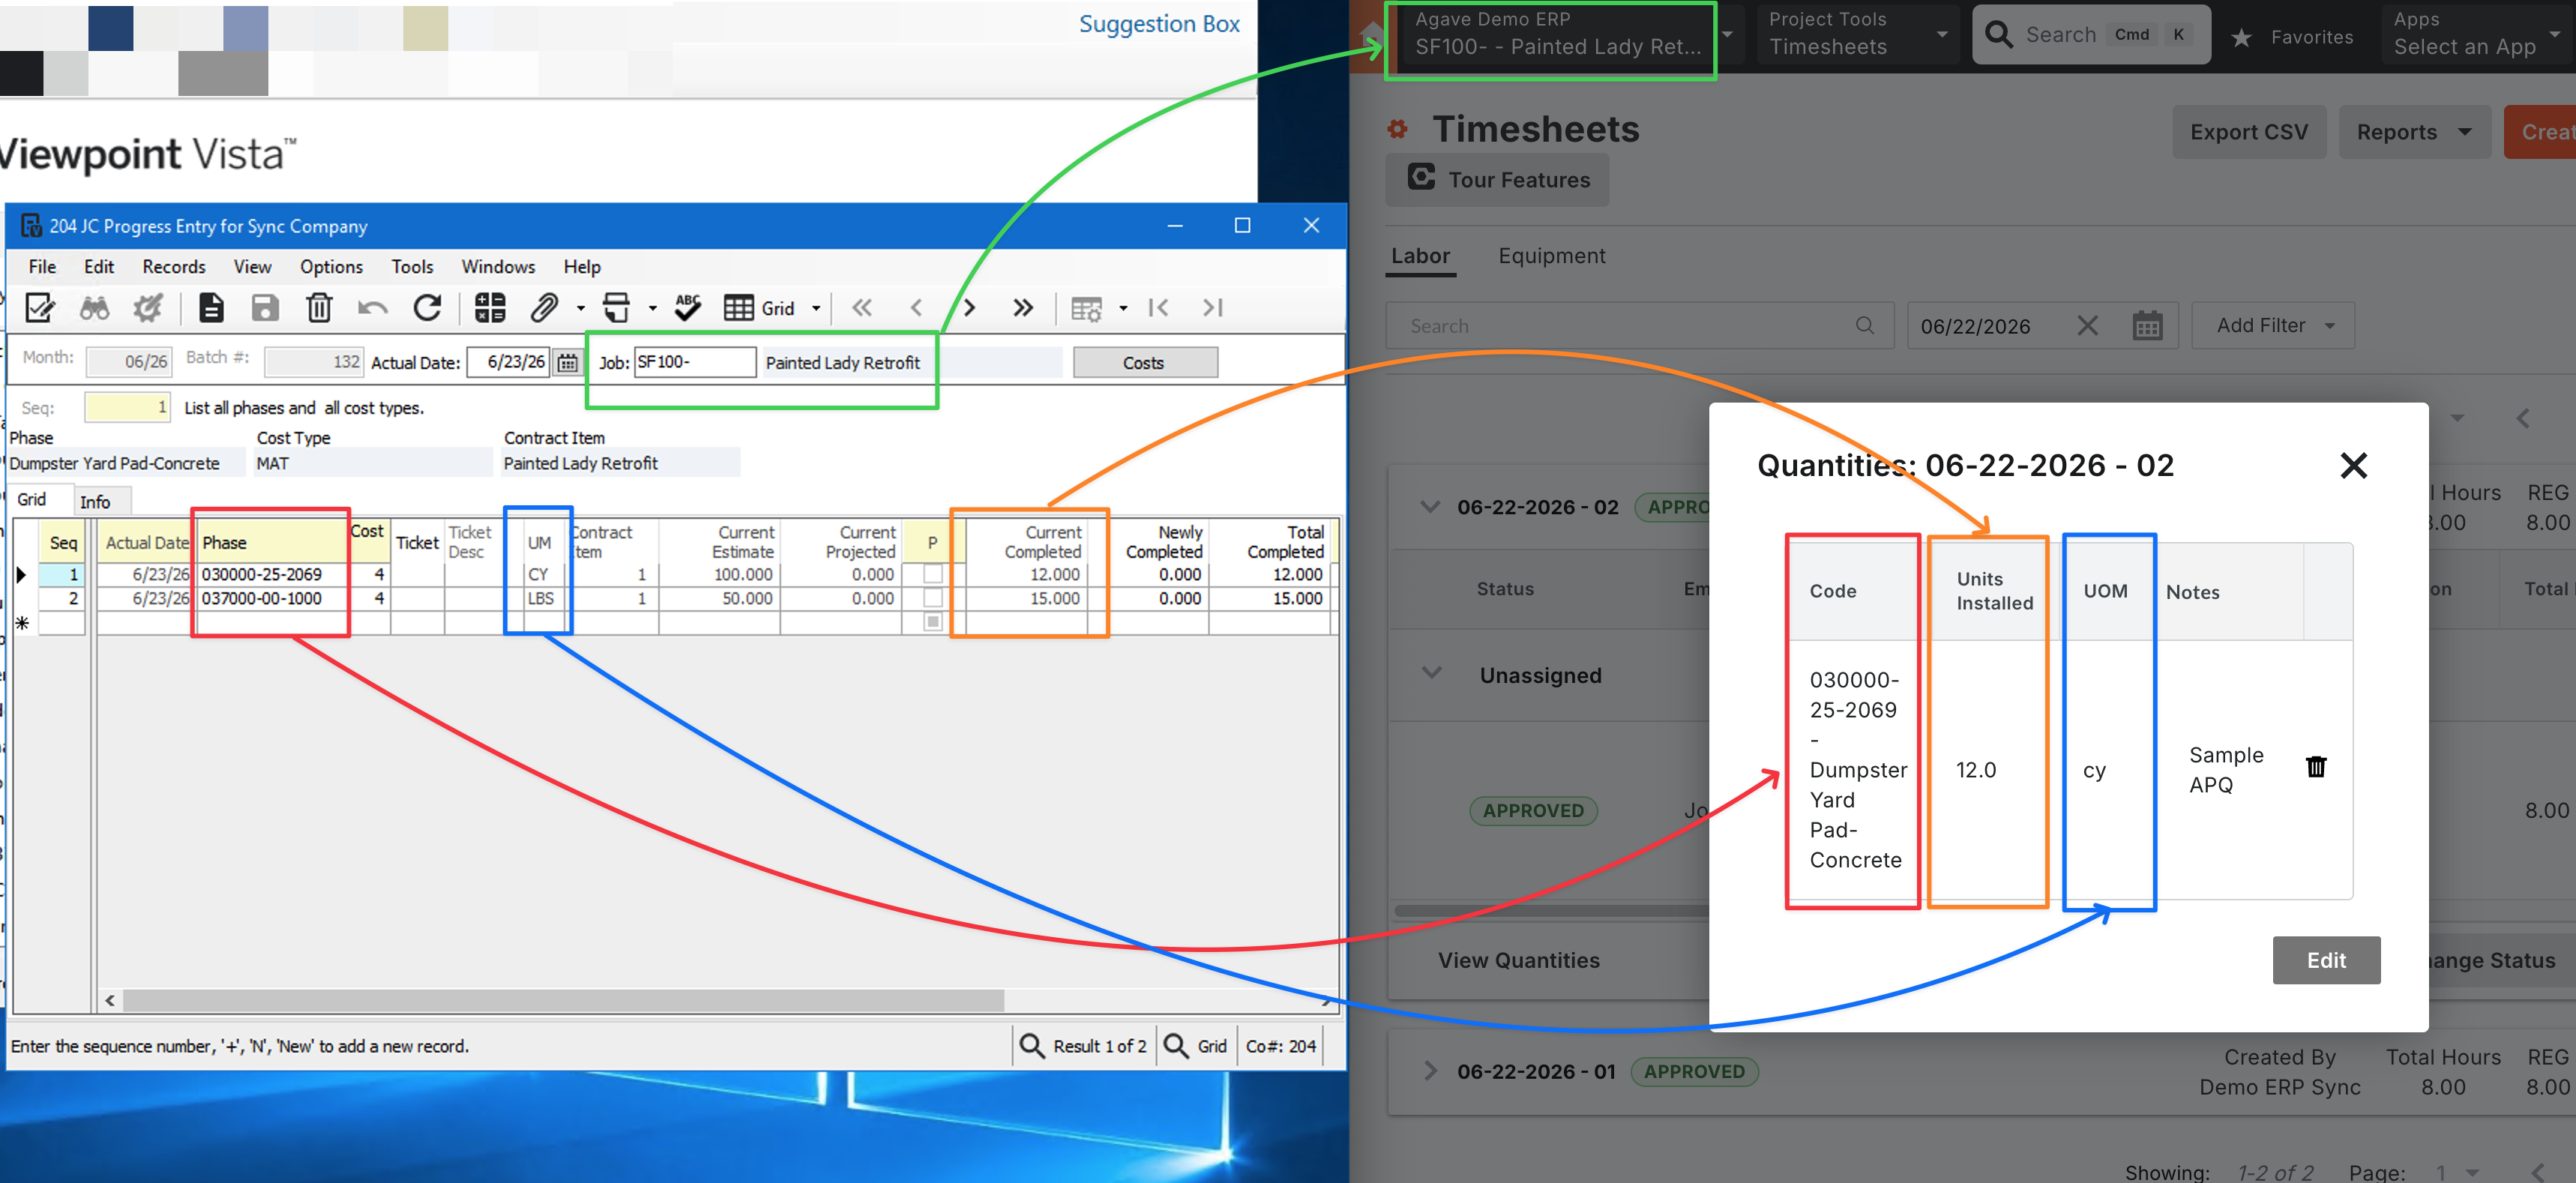Open the Actual Date calendar picker icon
The width and height of the screenshot is (2576, 1183).
567,362
